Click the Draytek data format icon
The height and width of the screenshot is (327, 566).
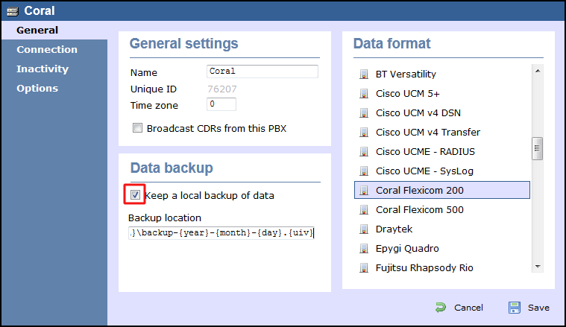click(x=363, y=229)
